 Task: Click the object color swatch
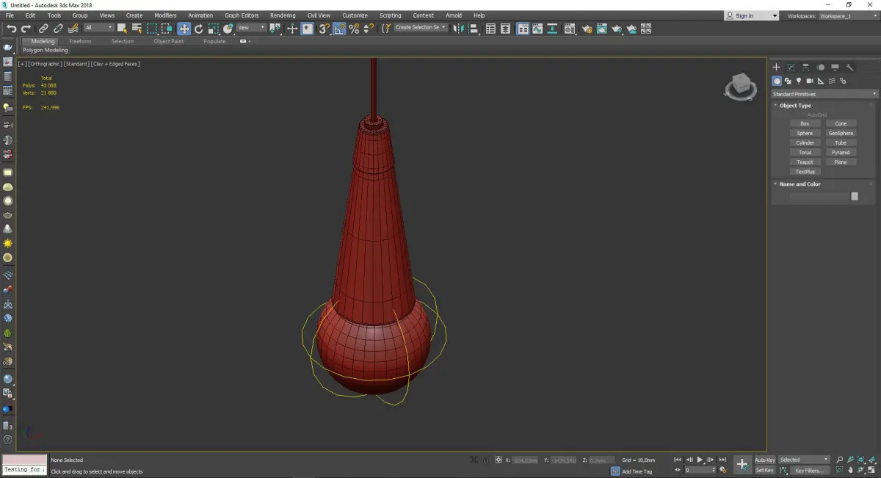(855, 197)
